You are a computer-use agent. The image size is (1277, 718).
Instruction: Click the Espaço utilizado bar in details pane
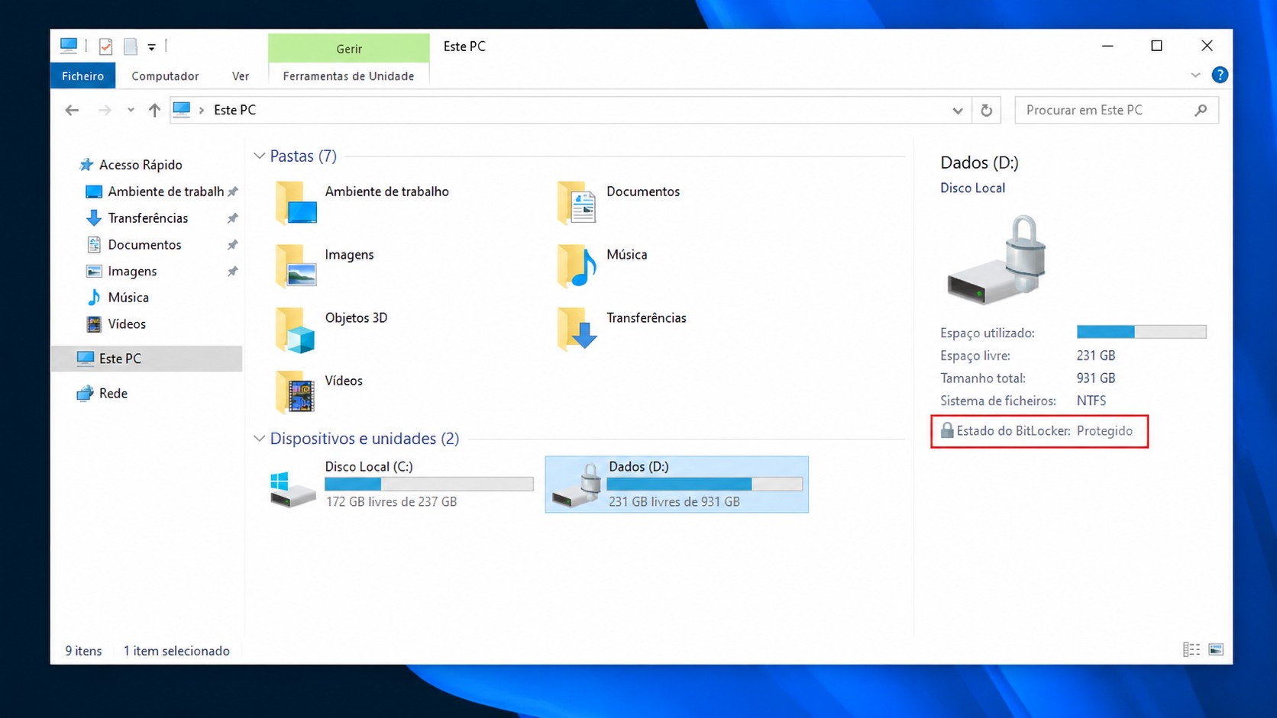(1141, 332)
